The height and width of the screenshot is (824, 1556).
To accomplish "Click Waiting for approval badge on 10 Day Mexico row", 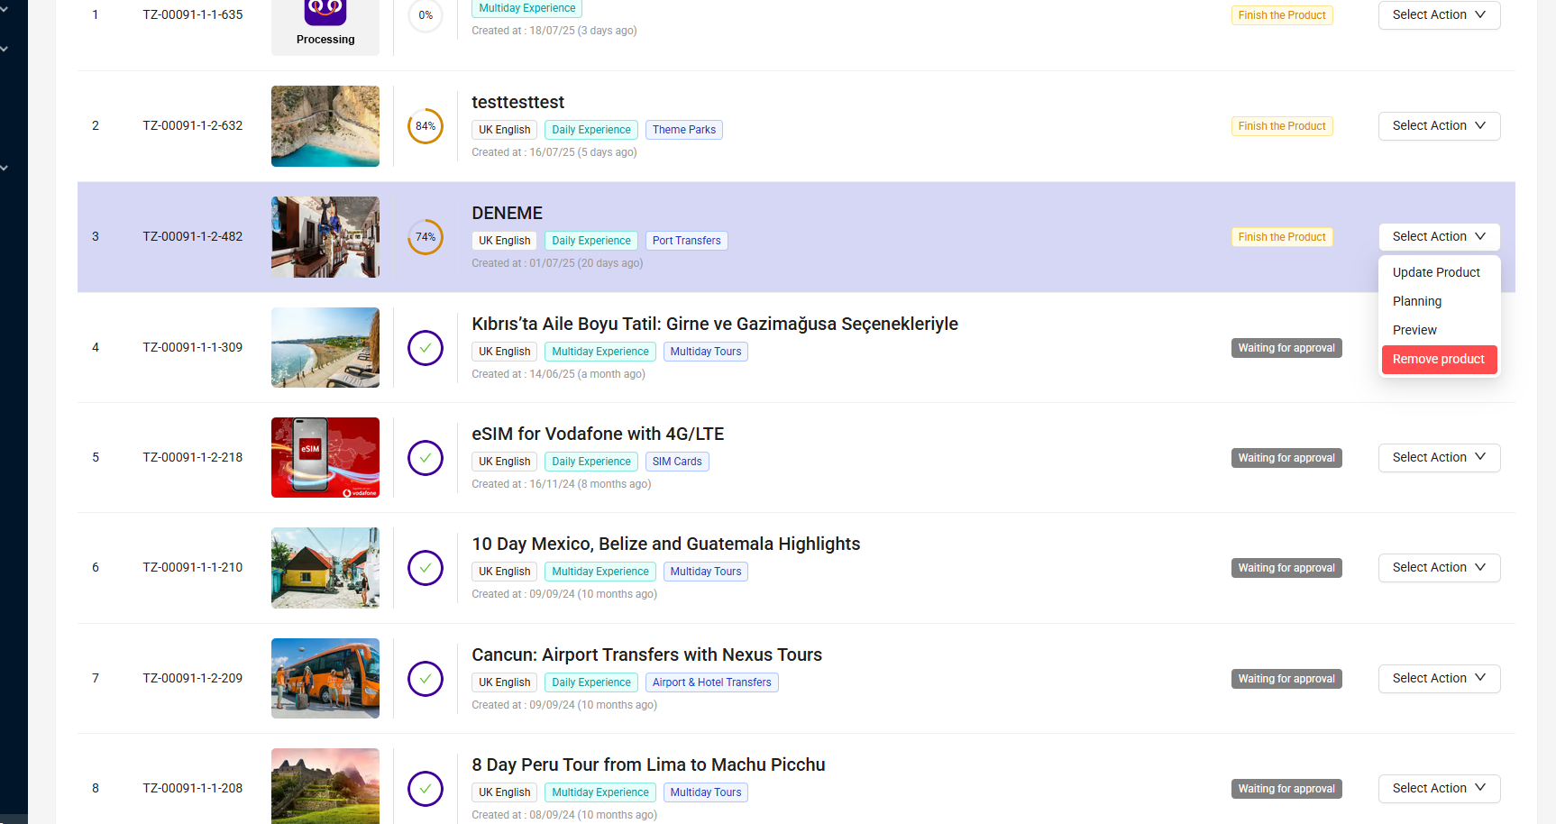I will [x=1286, y=568].
